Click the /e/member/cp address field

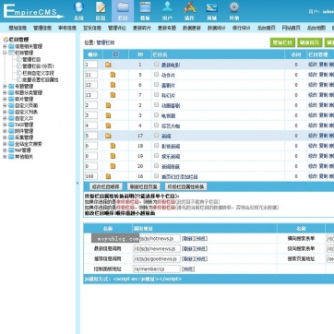pos(157,269)
